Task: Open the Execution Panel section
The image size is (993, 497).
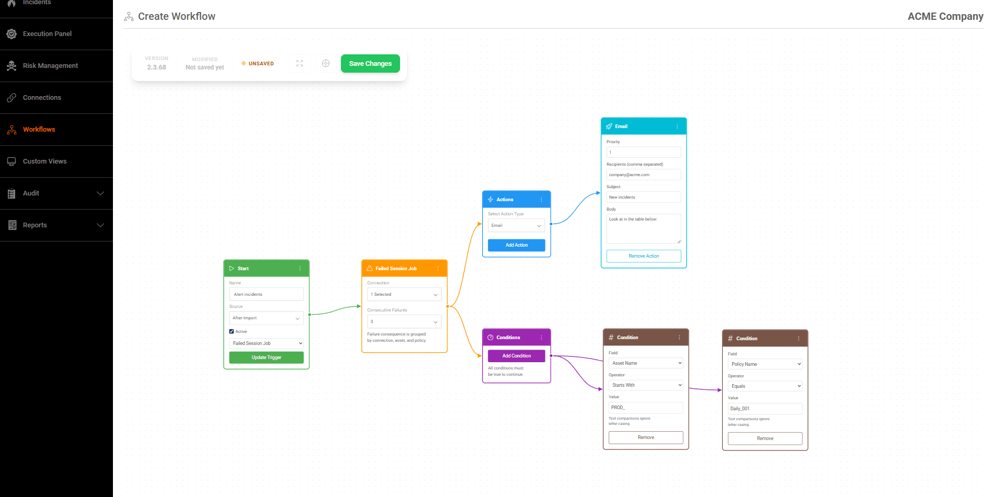Action: pos(47,33)
